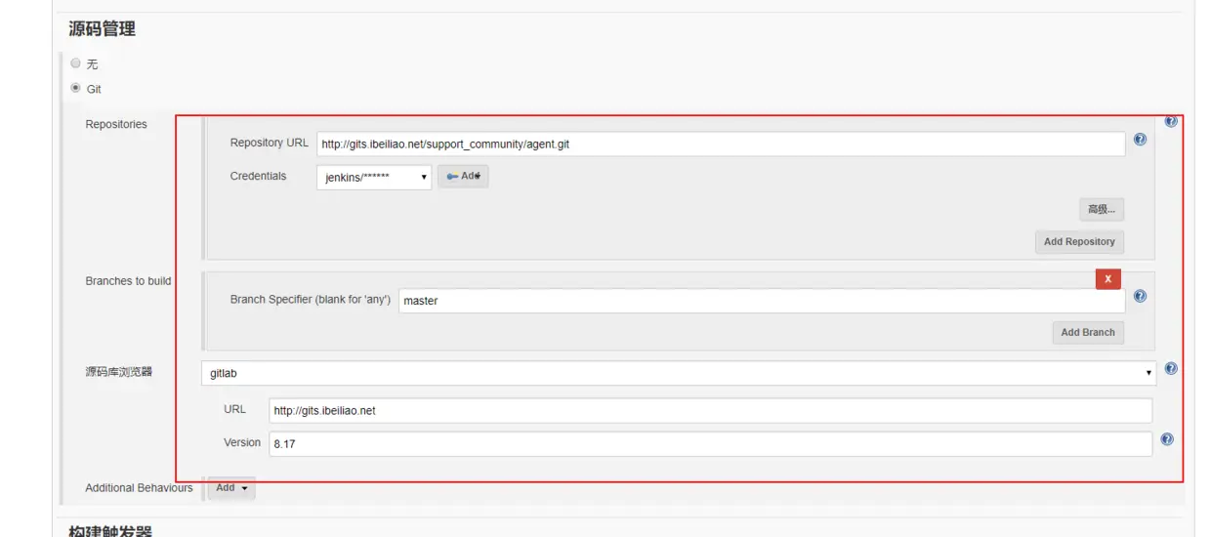Click the Additional Behaviours label

point(139,488)
